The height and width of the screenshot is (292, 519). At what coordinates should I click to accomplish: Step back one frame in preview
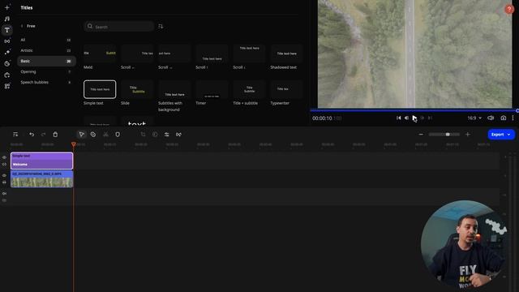(x=406, y=118)
